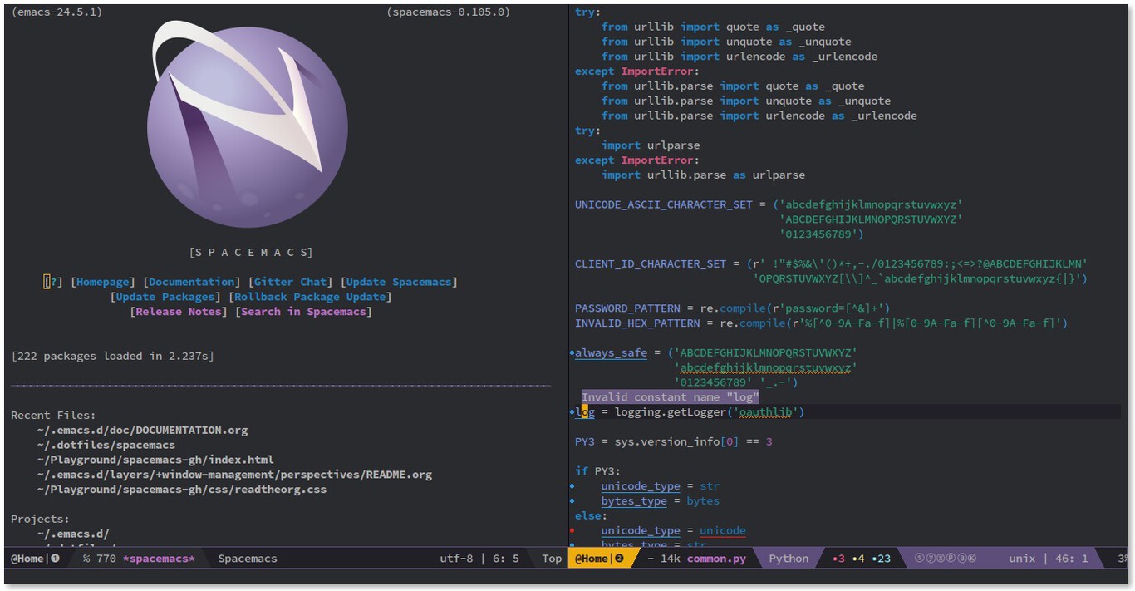
Task: Open recent file ~/.dotfiles/spacemacs
Action: pyautogui.click(x=106, y=445)
